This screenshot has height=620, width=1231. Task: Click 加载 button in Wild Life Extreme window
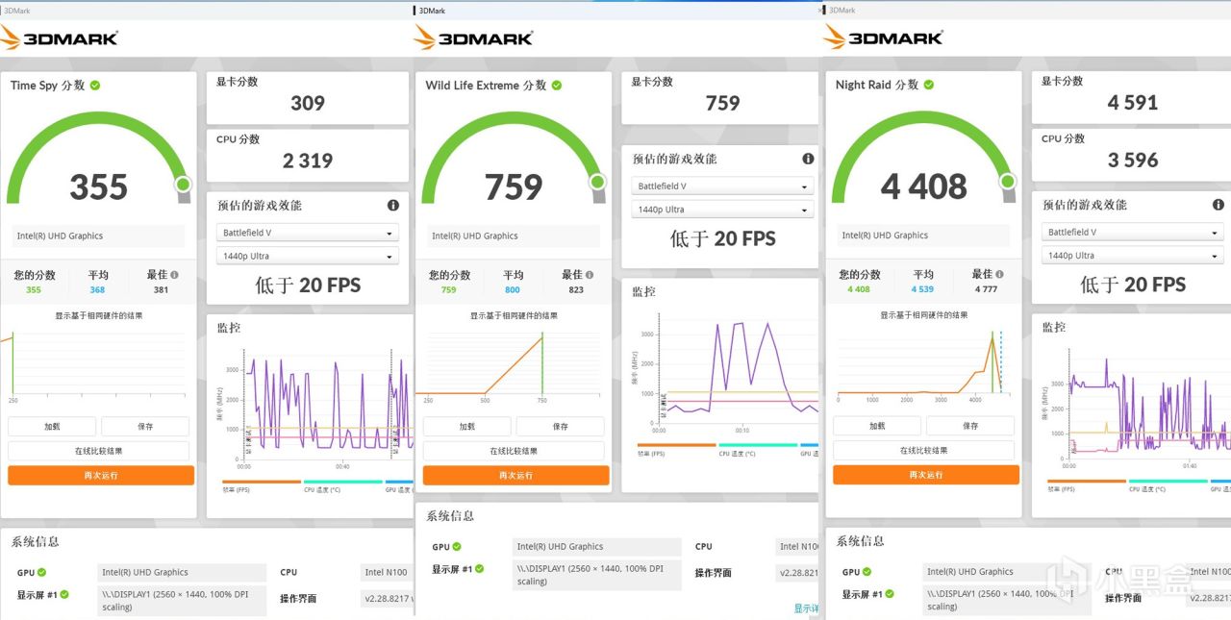(467, 426)
